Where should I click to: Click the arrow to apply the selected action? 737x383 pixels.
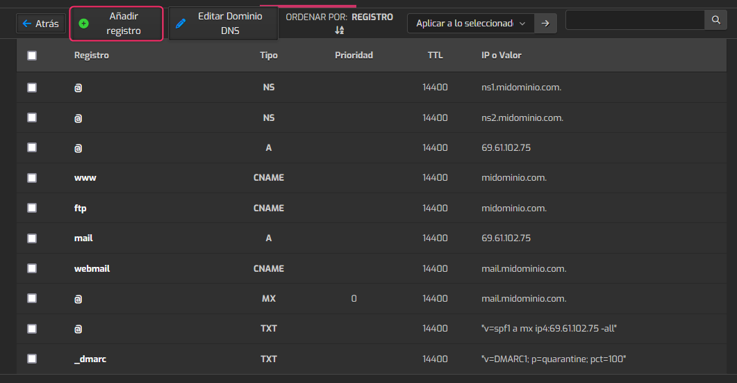pyautogui.click(x=545, y=23)
